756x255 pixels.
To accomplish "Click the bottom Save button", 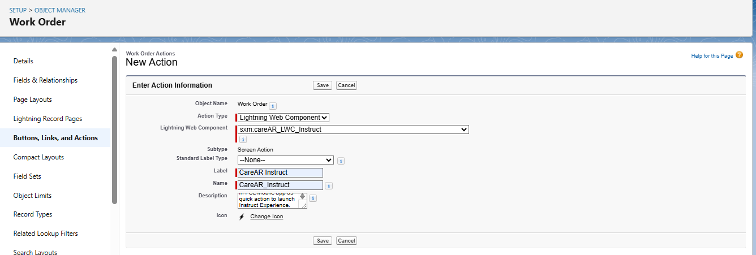I will coord(323,240).
